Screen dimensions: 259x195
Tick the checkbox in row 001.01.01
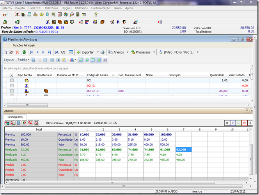pyautogui.click(x=12, y=91)
